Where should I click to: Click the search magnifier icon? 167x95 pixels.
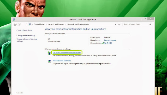150,24
